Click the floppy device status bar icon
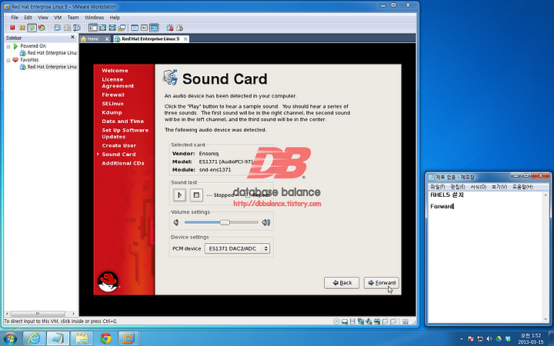Viewport: 554px width, 346px height. [352, 321]
